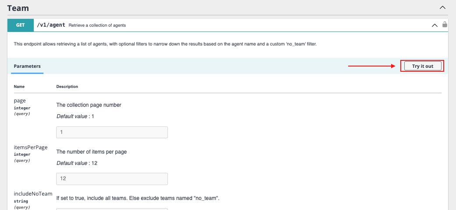Click the 'page' parameter name
This screenshot has width=456, height=210.
(20, 101)
